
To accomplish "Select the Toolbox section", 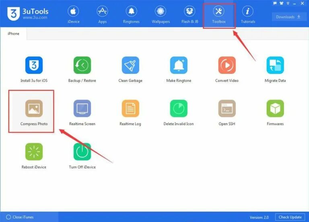I will click(219, 14).
